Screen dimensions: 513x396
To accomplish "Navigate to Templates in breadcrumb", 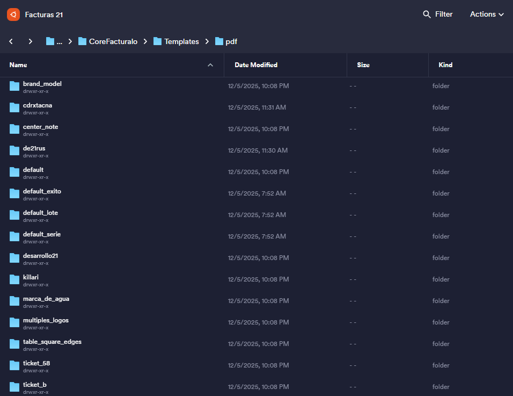I will point(176,41).
